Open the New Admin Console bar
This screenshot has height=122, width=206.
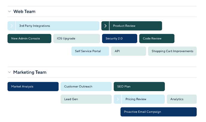(x=29, y=39)
